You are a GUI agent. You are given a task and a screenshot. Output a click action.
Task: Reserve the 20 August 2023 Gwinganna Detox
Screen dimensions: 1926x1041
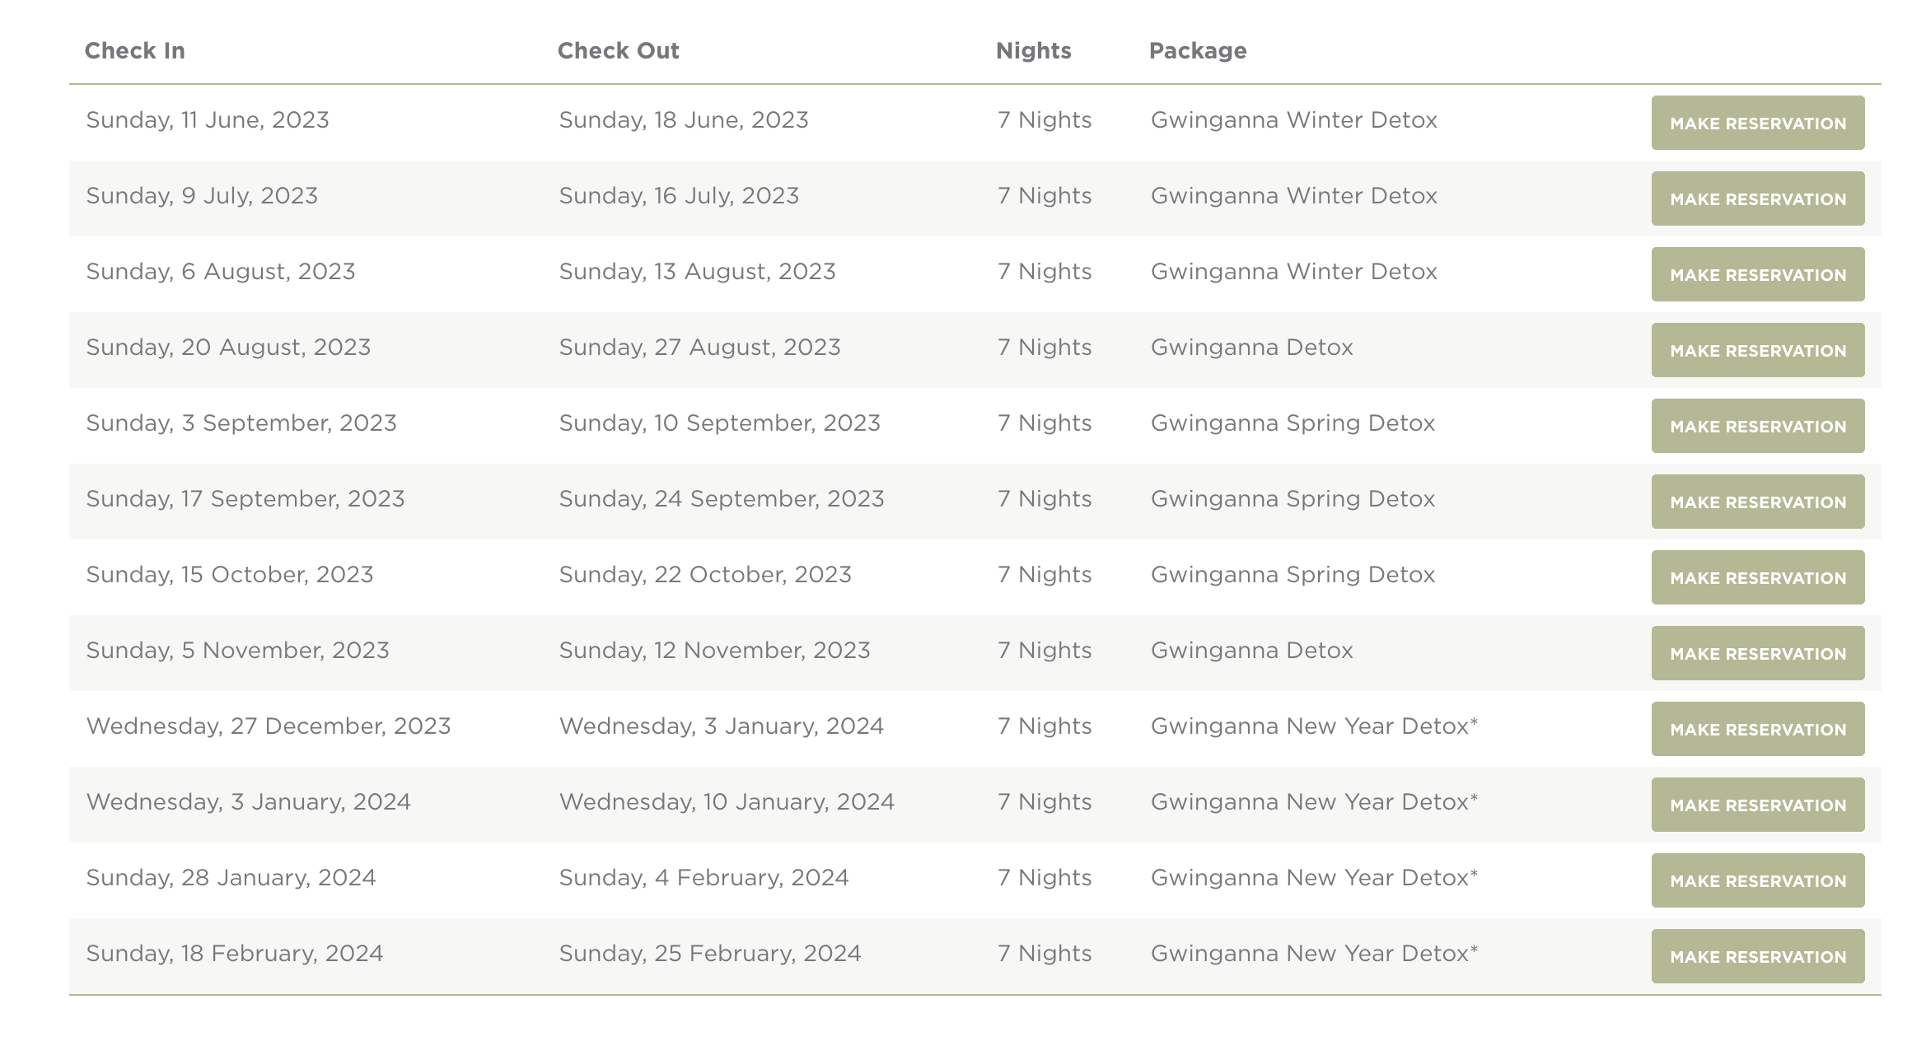coord(1757,350)
